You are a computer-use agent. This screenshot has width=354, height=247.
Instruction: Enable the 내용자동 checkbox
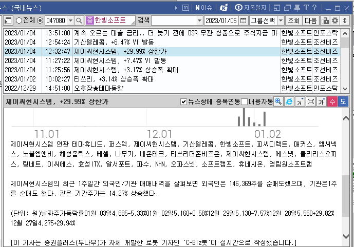[x=244, y=102]
